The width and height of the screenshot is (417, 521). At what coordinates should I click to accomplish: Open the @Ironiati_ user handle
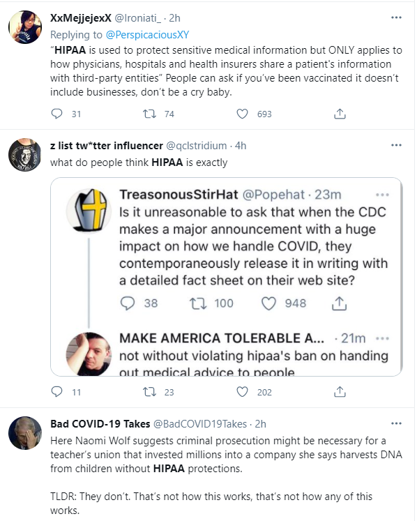(x=137, y=18)
